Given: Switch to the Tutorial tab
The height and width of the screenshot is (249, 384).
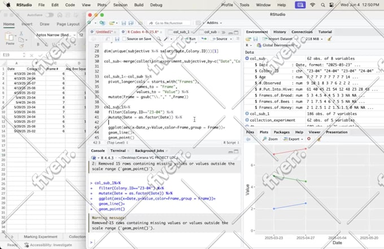Looking at the screenshot, I should coord(325,32).
